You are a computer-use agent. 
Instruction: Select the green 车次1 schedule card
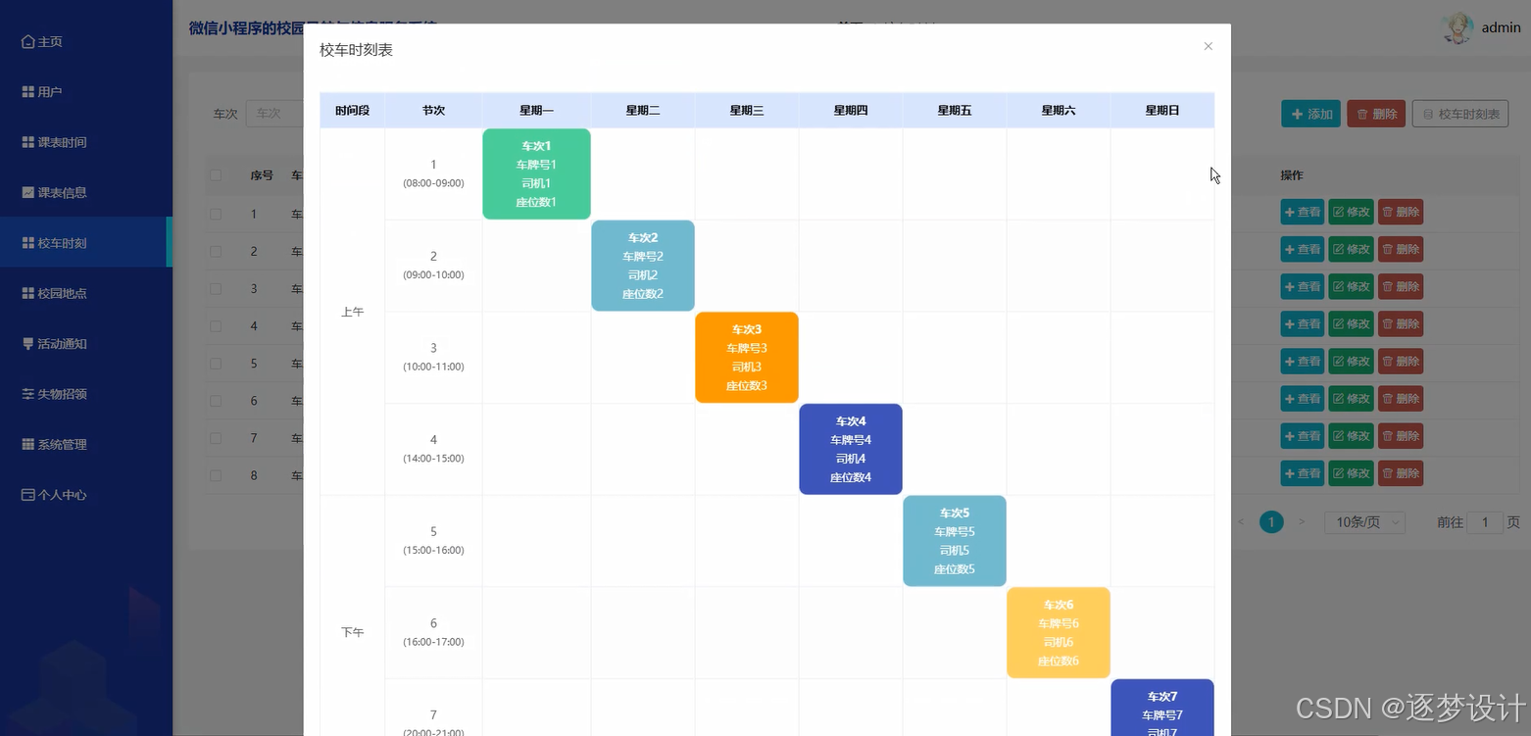(x=536, y=173)
